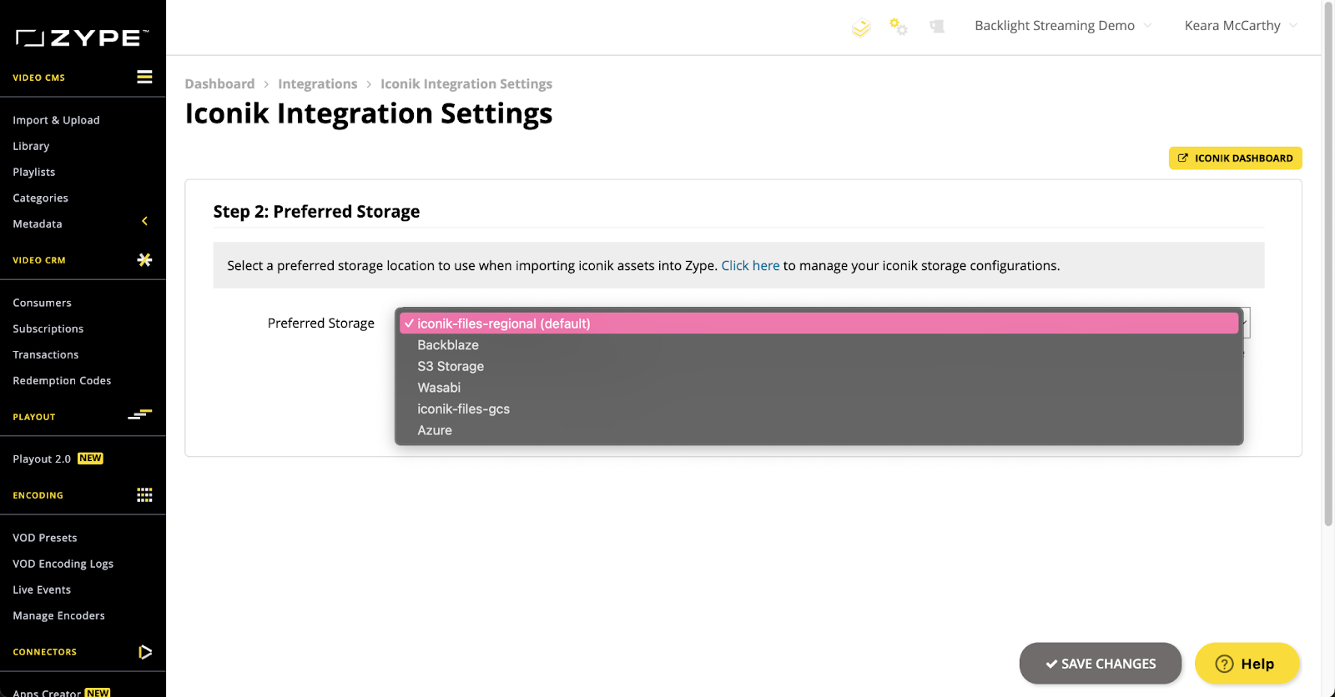Click Iconik Integration Settings breadcrumb

click(x=466, y=83)
